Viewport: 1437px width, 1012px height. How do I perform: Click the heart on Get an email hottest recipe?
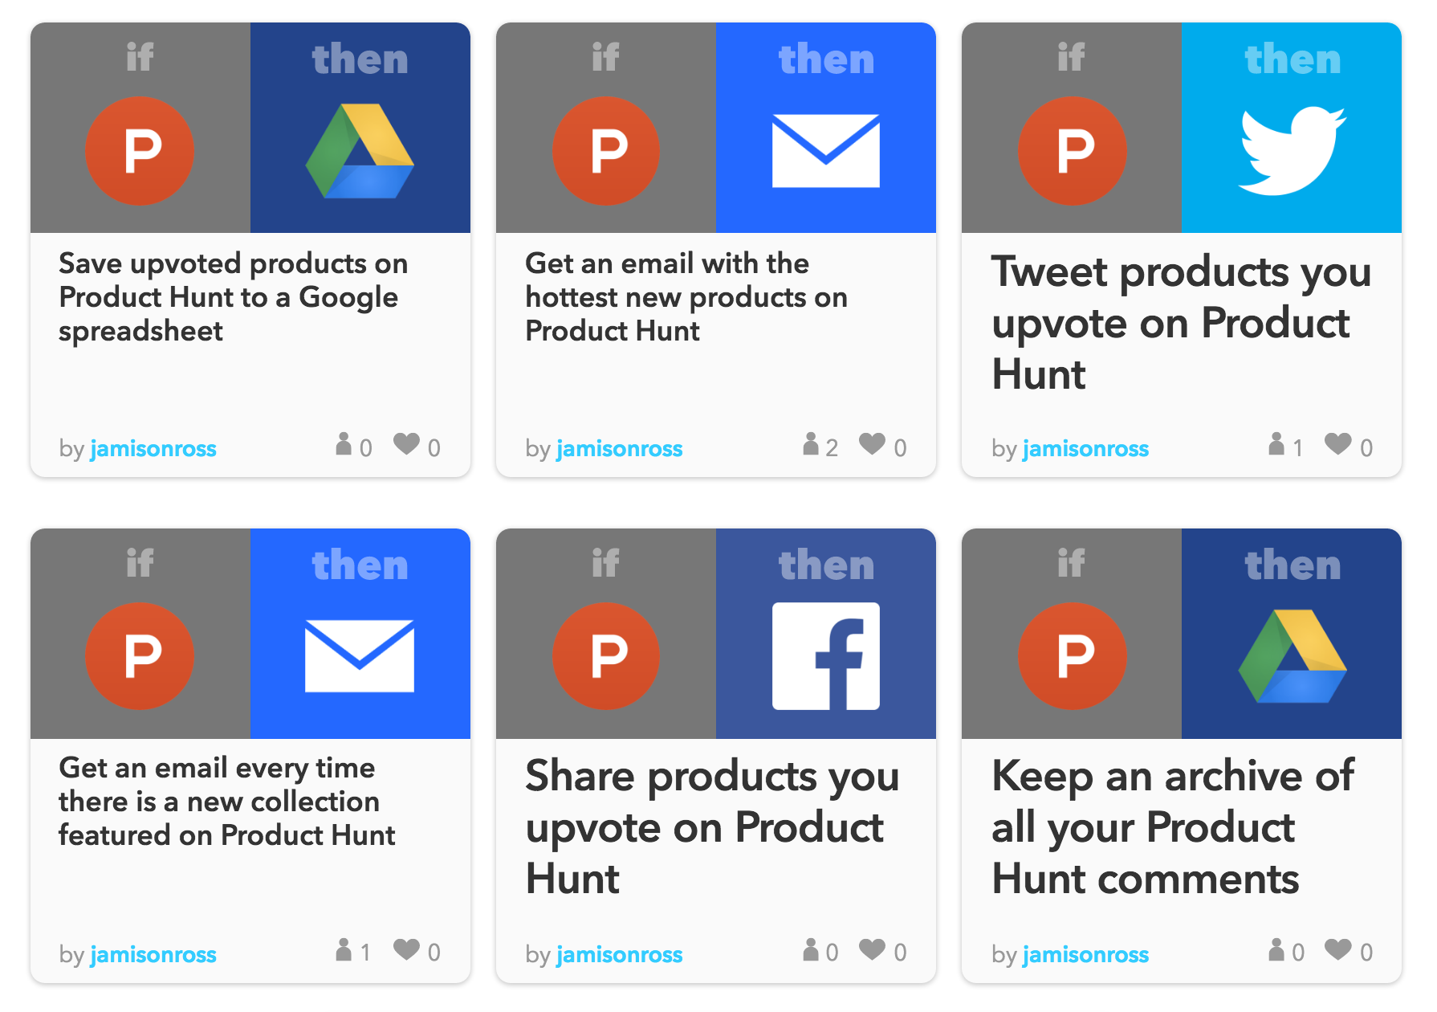(x=873, y=443)
